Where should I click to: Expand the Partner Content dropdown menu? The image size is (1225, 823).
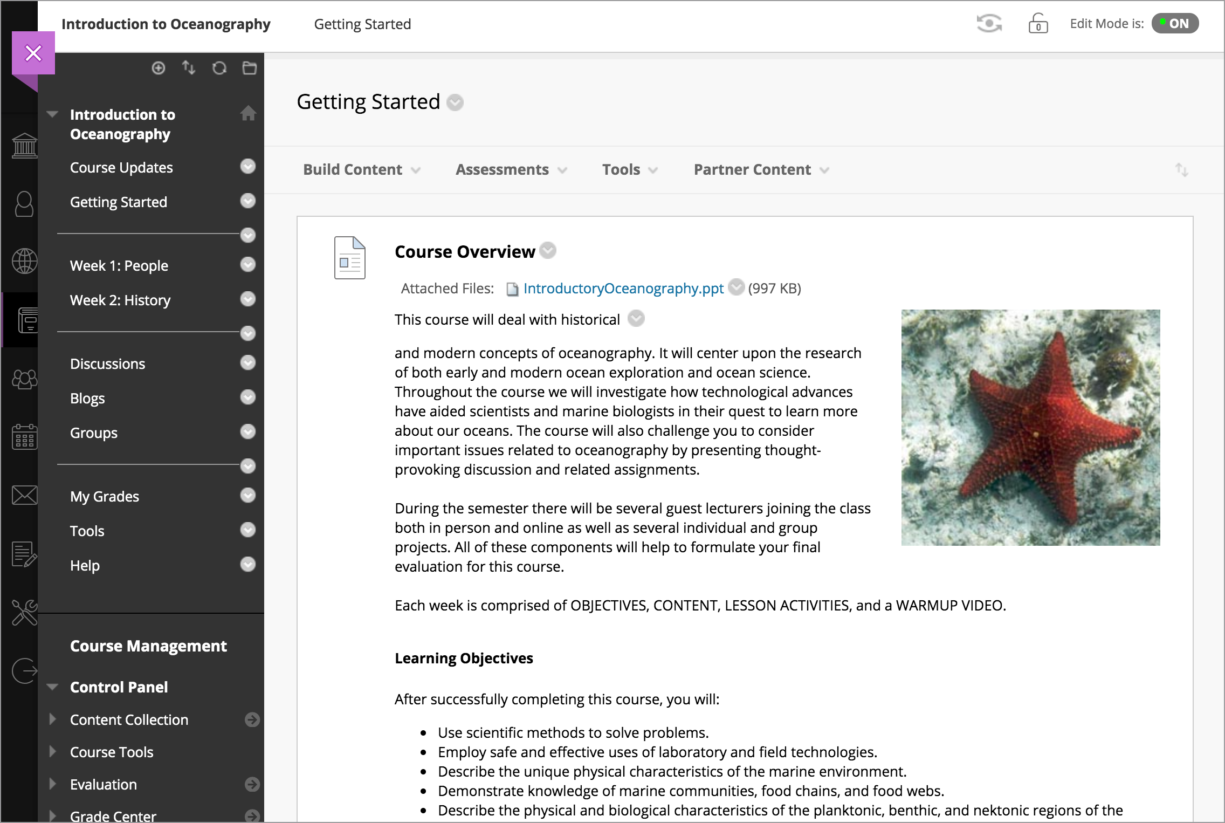click(762, 170)
